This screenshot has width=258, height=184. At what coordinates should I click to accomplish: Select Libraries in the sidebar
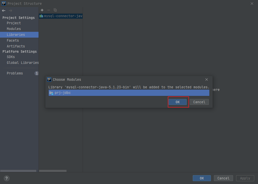tap(19, 35)
